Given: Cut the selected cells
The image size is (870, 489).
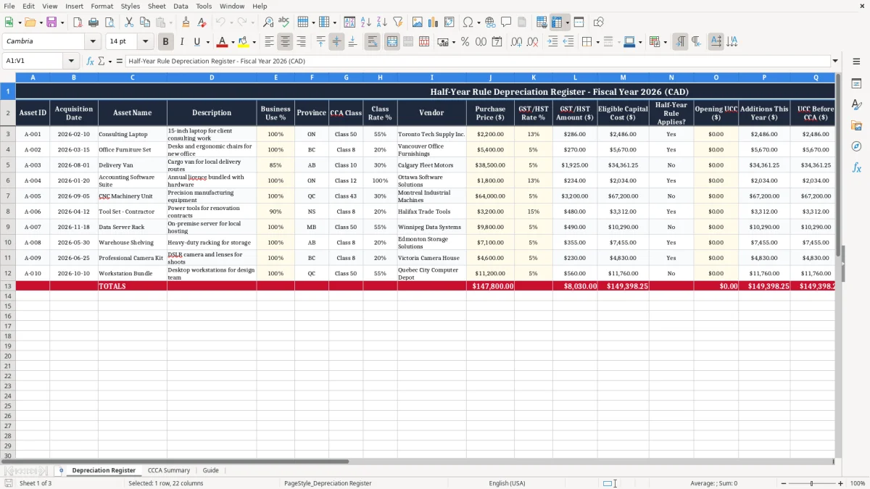Looking at the screenshot, I should pos(129,22).
